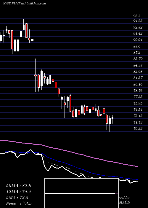Click the <<Live MACD label
This screenshot has height=208, width=148.
click(125, 200)
